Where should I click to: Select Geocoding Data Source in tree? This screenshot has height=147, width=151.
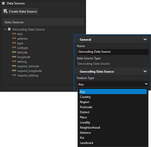(x=28, y=29)
